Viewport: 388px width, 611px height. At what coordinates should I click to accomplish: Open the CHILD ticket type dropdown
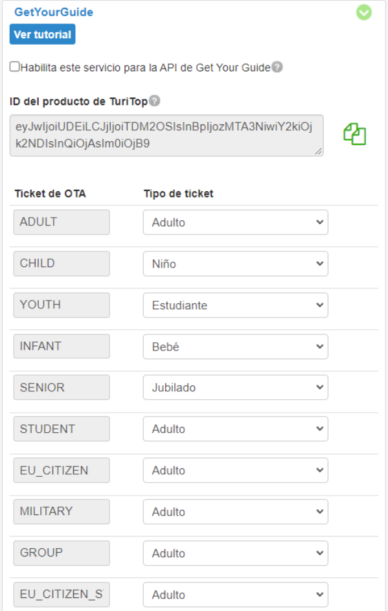click(x=235, y=264)
